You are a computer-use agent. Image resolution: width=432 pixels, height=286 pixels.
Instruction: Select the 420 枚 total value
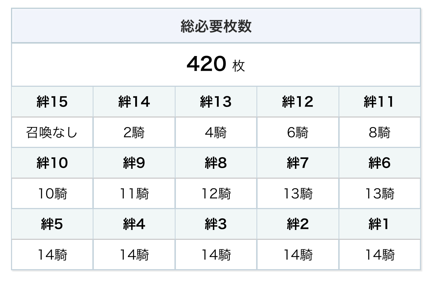(x=216, y=65)
